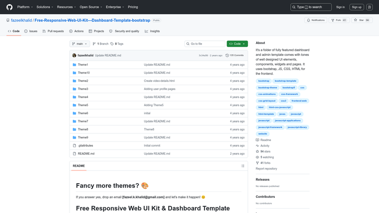
Task: Click the Theme5 folder icon
Action: click(74, 105)
